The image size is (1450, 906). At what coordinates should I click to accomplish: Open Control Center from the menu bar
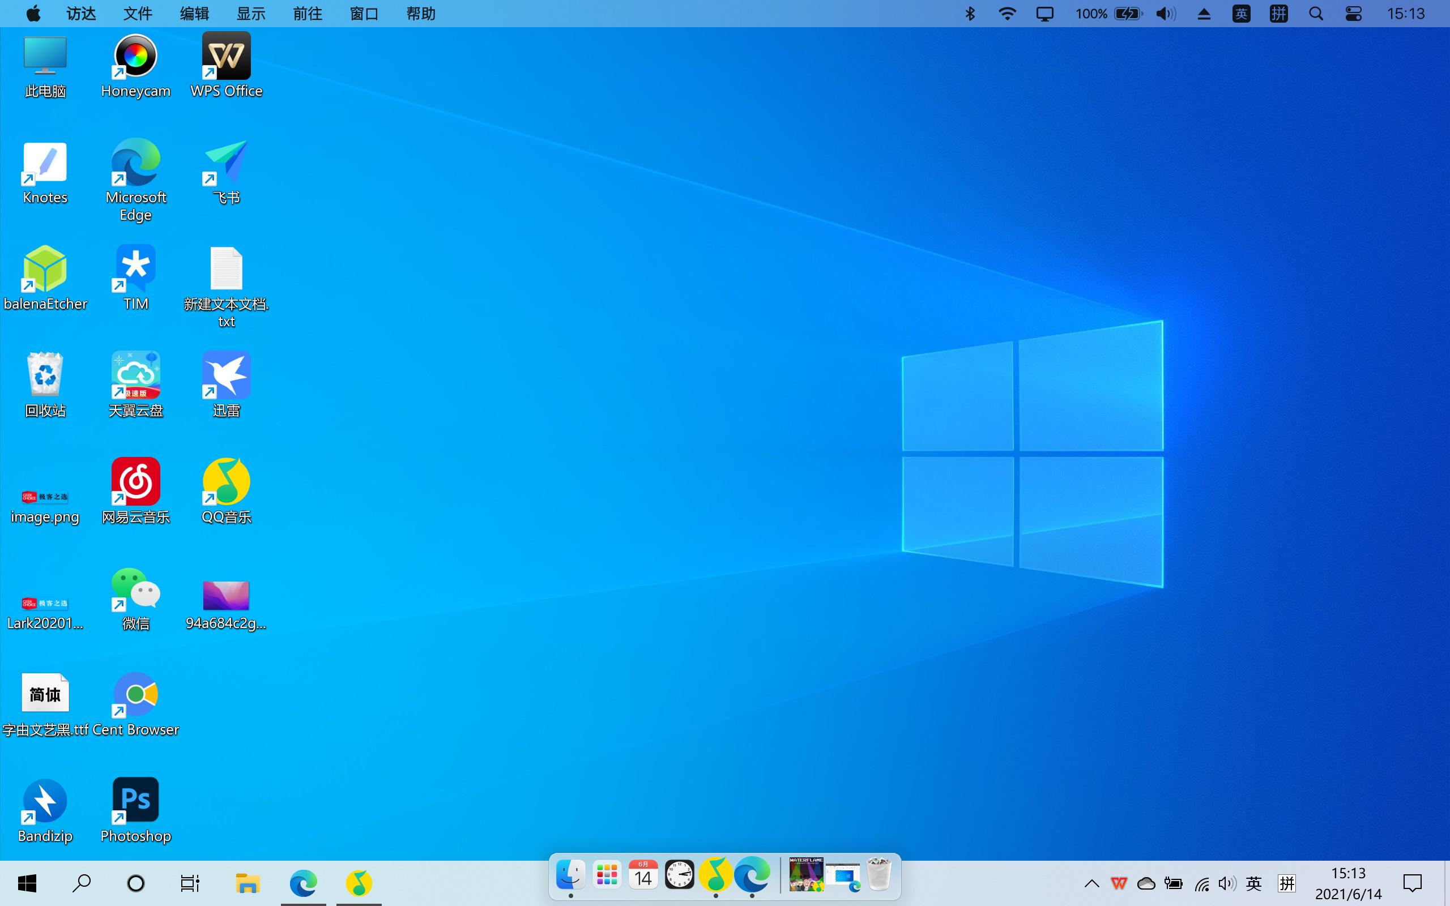(1354, 13)
